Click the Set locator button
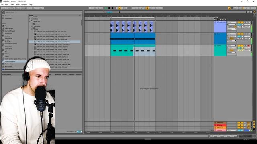This screenshot has height=144, width=257. click(x=216, y=18)
